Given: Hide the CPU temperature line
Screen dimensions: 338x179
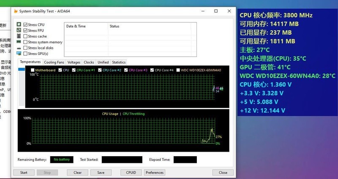Looking at the screenshot, I should pos(60,70).
